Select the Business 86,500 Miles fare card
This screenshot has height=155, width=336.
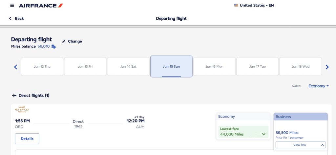tap(300, 133)
